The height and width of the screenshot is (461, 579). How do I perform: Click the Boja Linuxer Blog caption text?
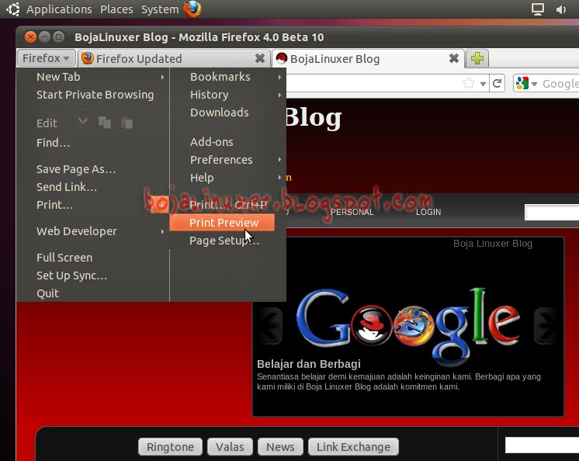click(x=493, y=244)
